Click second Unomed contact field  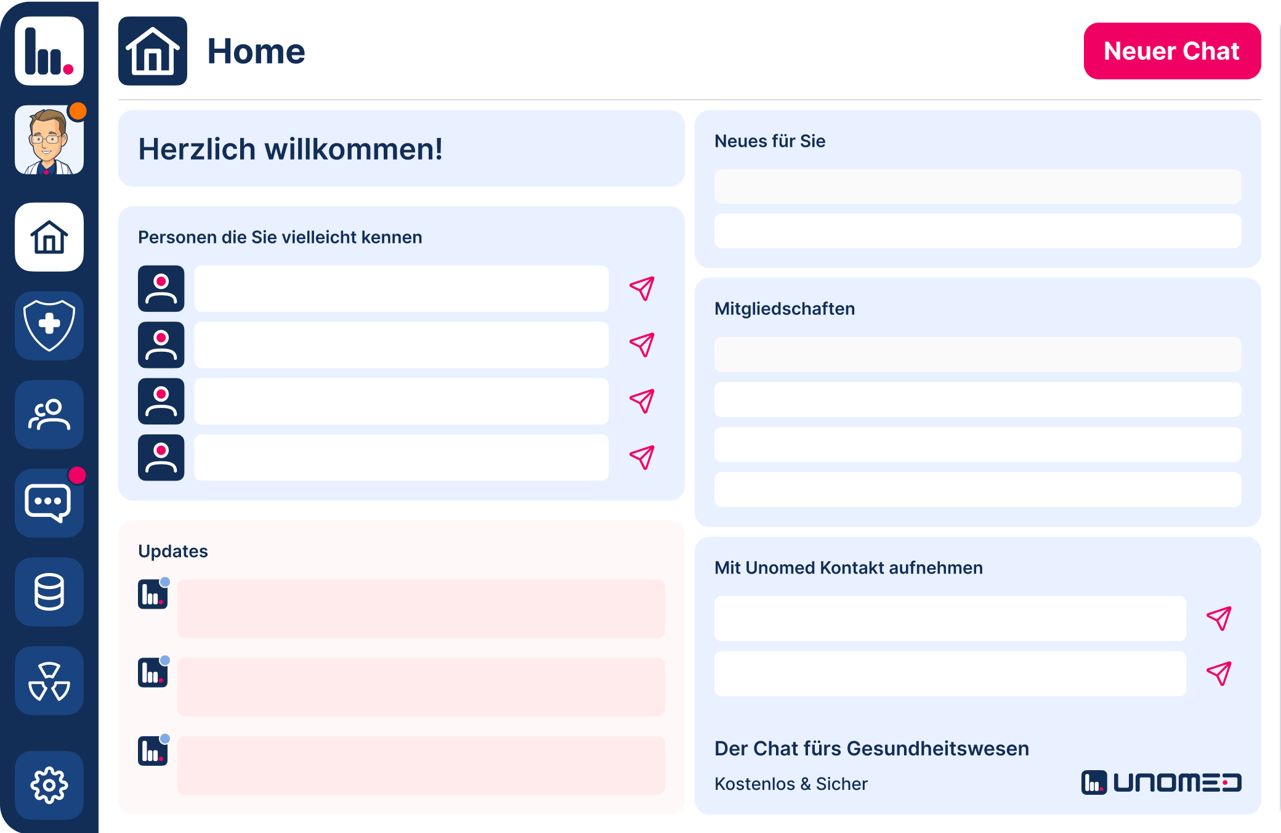(950, 673)
